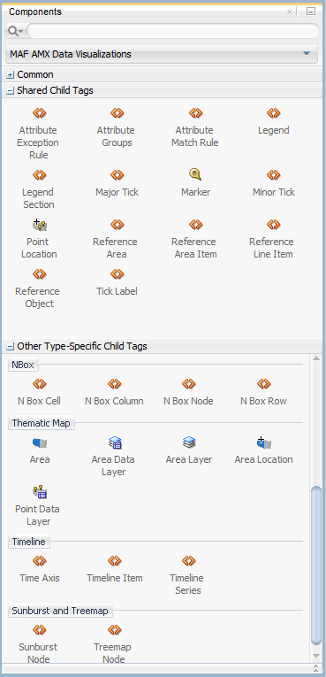Select the Marker component icon
The image size is (326, 677).
[195, 174]
